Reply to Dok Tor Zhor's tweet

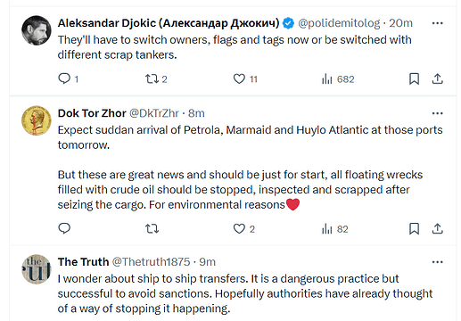click(64, 228)
